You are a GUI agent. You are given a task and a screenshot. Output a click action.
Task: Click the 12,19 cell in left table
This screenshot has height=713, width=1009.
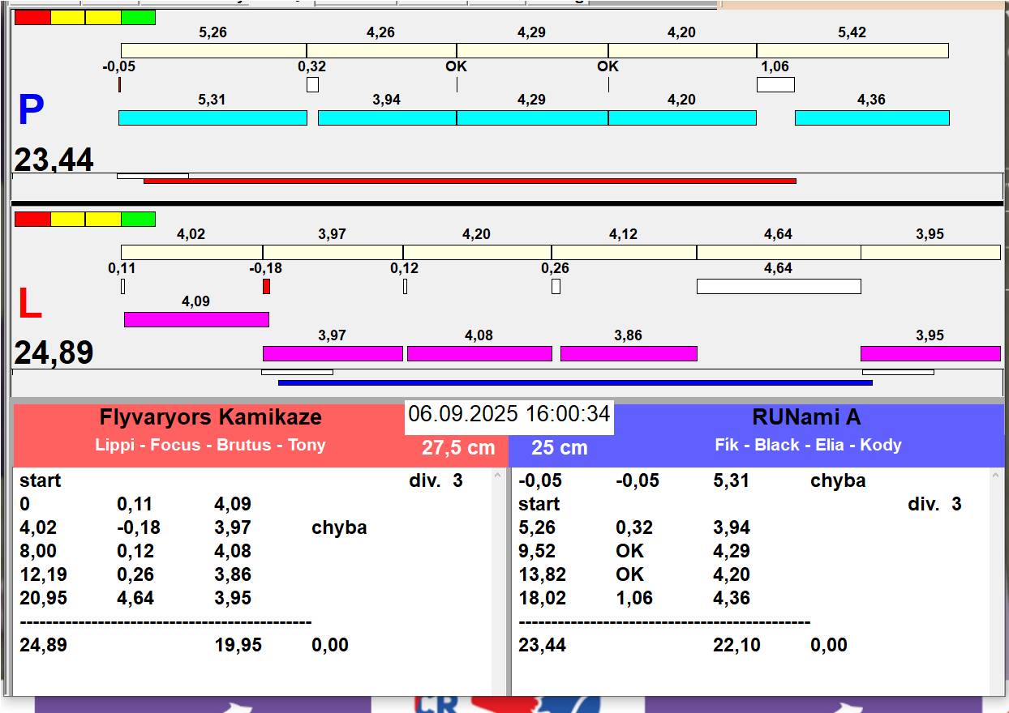[x=43, y=574]
